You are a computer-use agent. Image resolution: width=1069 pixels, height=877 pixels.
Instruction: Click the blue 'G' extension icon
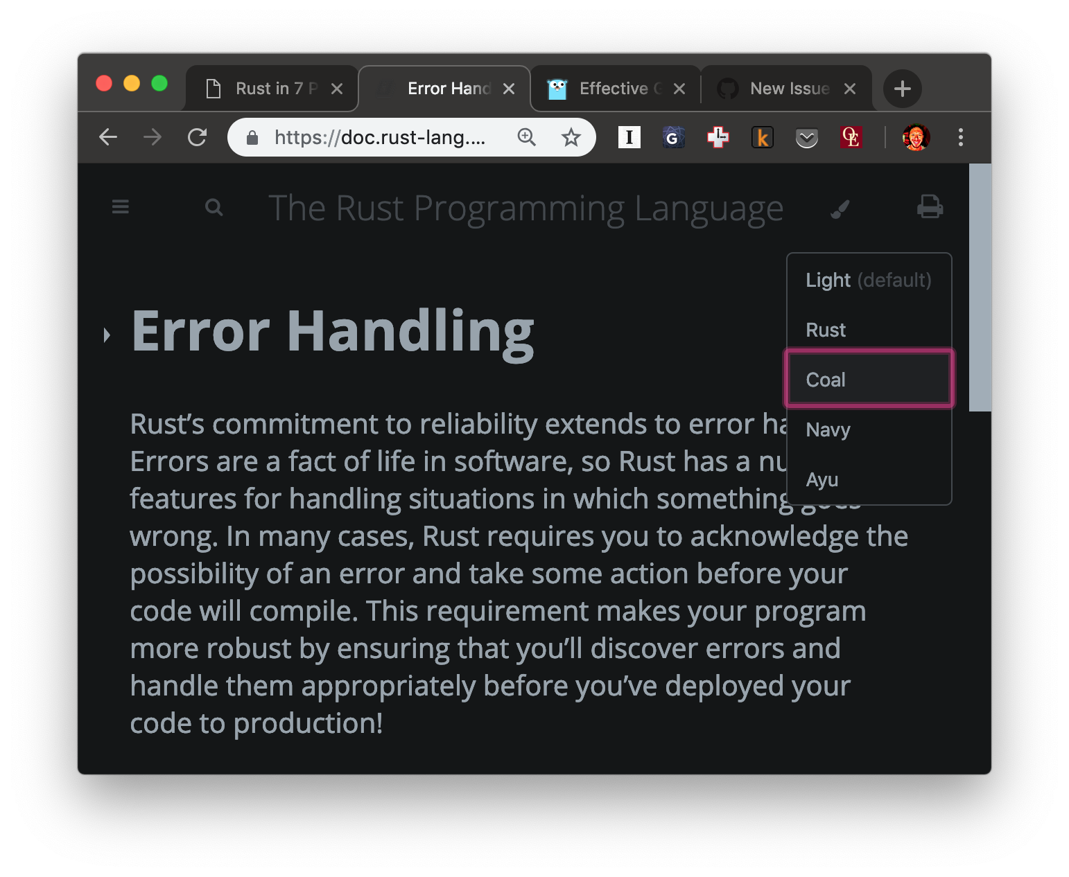pyautogui.click(x=672, y=137)
